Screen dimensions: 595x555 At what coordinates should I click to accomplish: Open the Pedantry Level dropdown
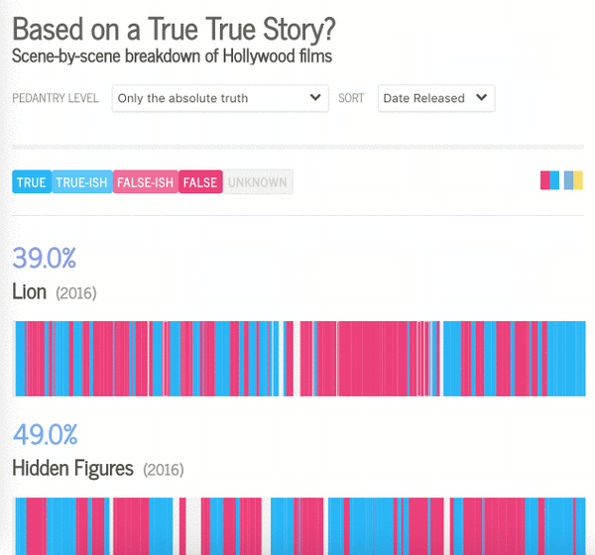point(219,98)
